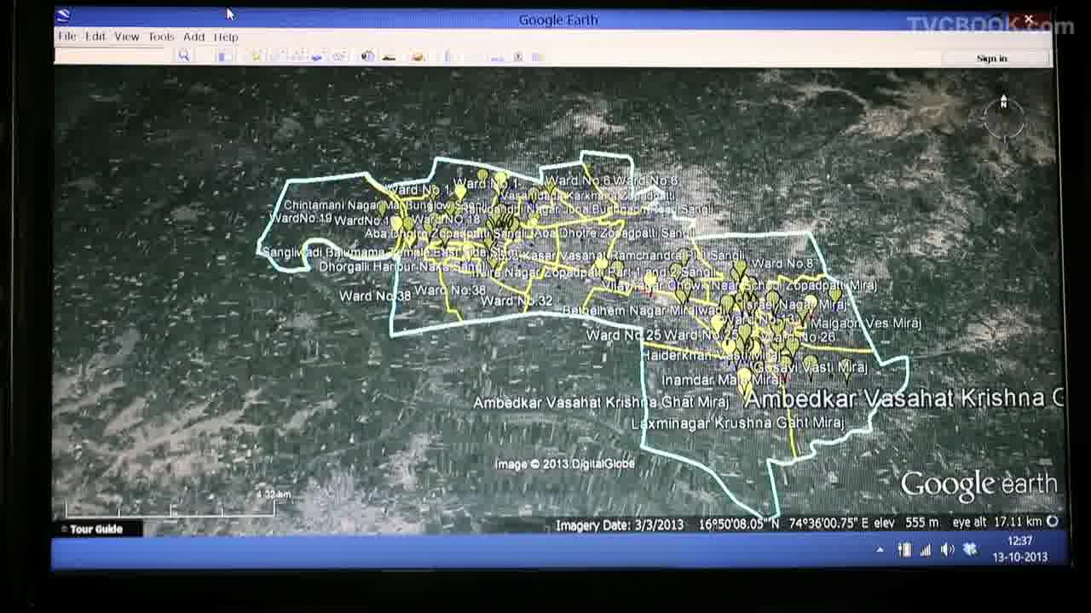Open the Add menu
The height and width of the screenshot is (613, 1091).
194,37
